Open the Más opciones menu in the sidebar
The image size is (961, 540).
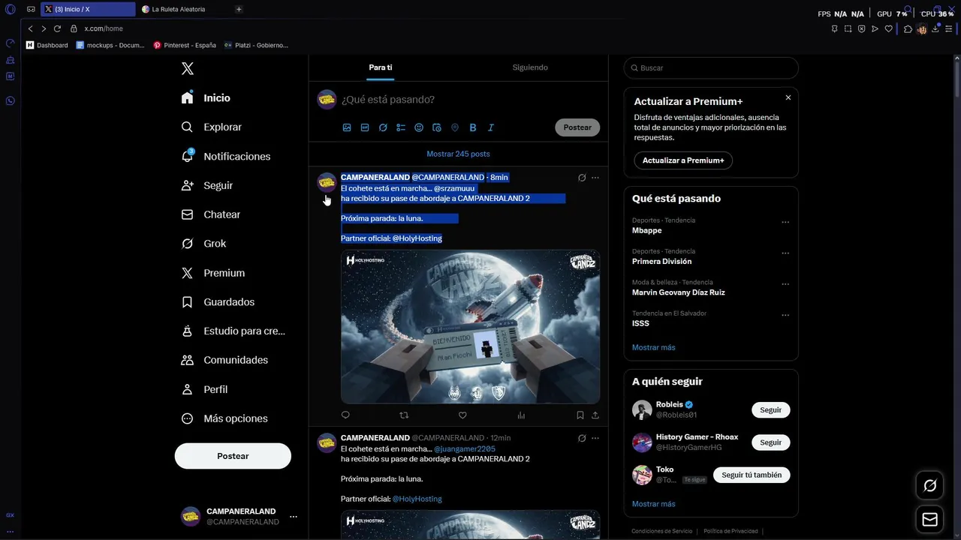(224, 418)
